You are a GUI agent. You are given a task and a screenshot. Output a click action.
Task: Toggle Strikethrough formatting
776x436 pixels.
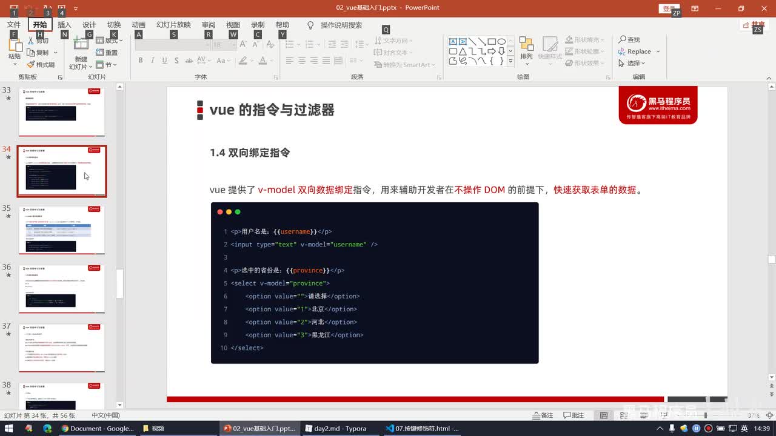click(189, 61)
